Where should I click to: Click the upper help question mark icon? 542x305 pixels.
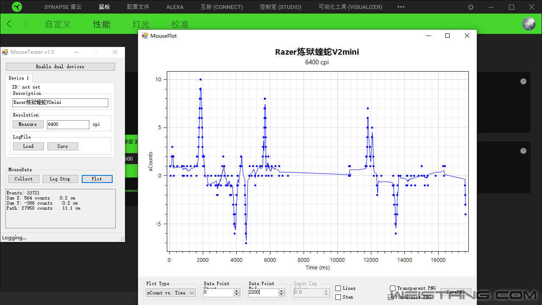(523, 81)
